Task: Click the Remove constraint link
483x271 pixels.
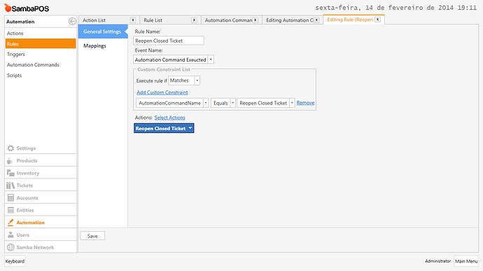Action: pos(306,103)
